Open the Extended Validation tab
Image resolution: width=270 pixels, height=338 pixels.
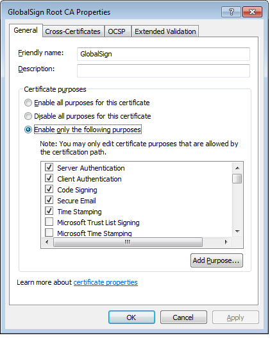[x=165, y=31]
